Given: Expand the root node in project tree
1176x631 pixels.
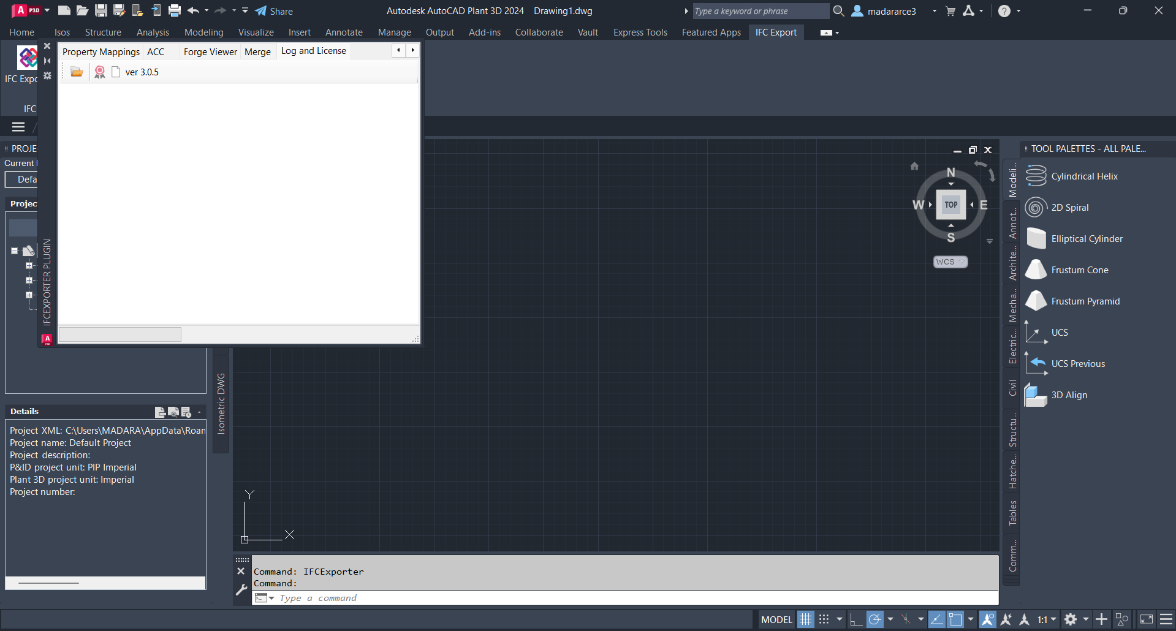Looking at the screenshot, I should (15, 251).
